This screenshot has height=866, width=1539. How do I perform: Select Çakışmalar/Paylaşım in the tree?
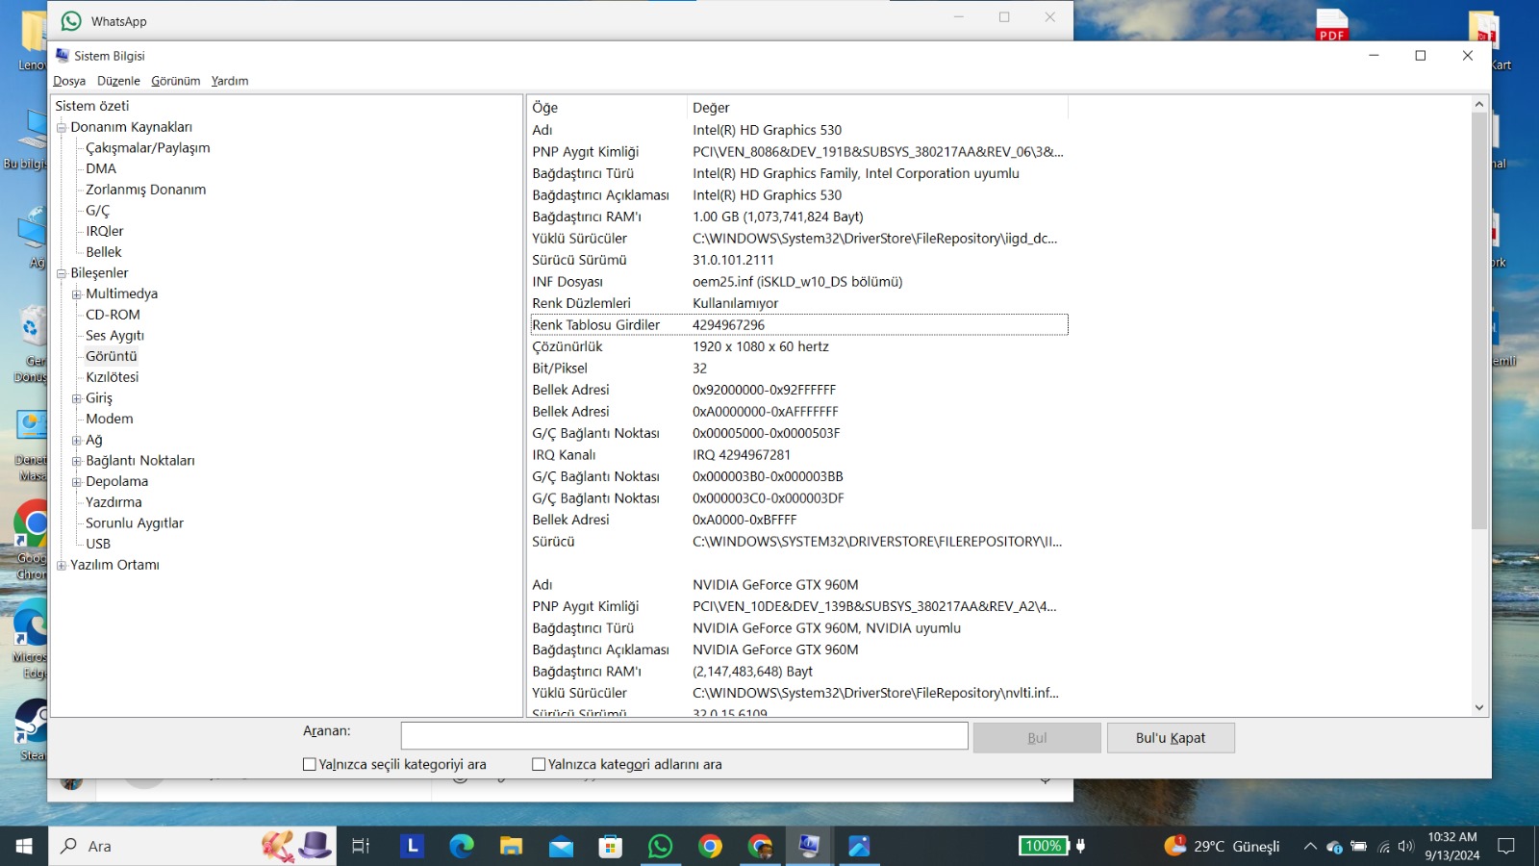pos(148,148)
